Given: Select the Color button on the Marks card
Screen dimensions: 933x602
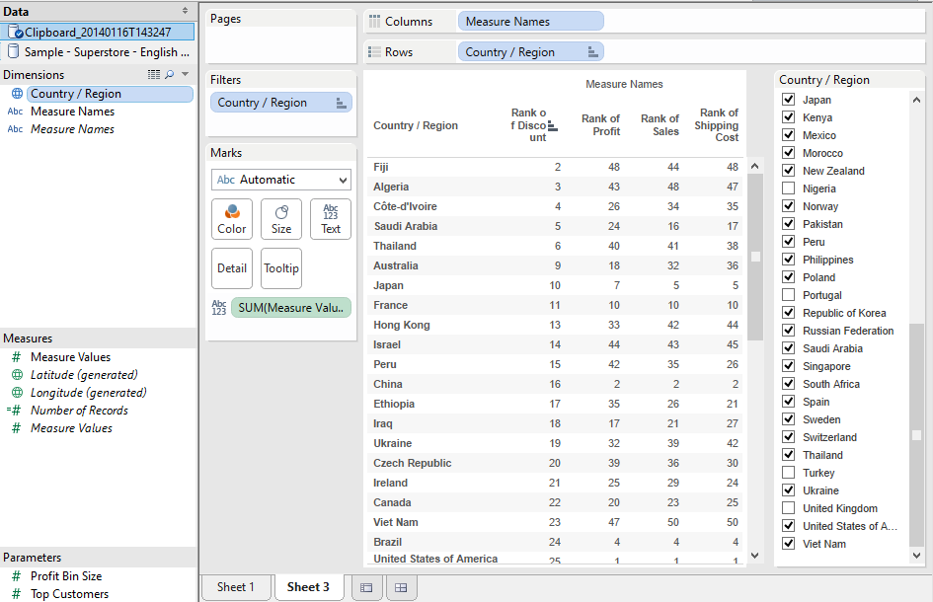Looking at the screenshot, I should pyautogui.click(x=231, y=218).
